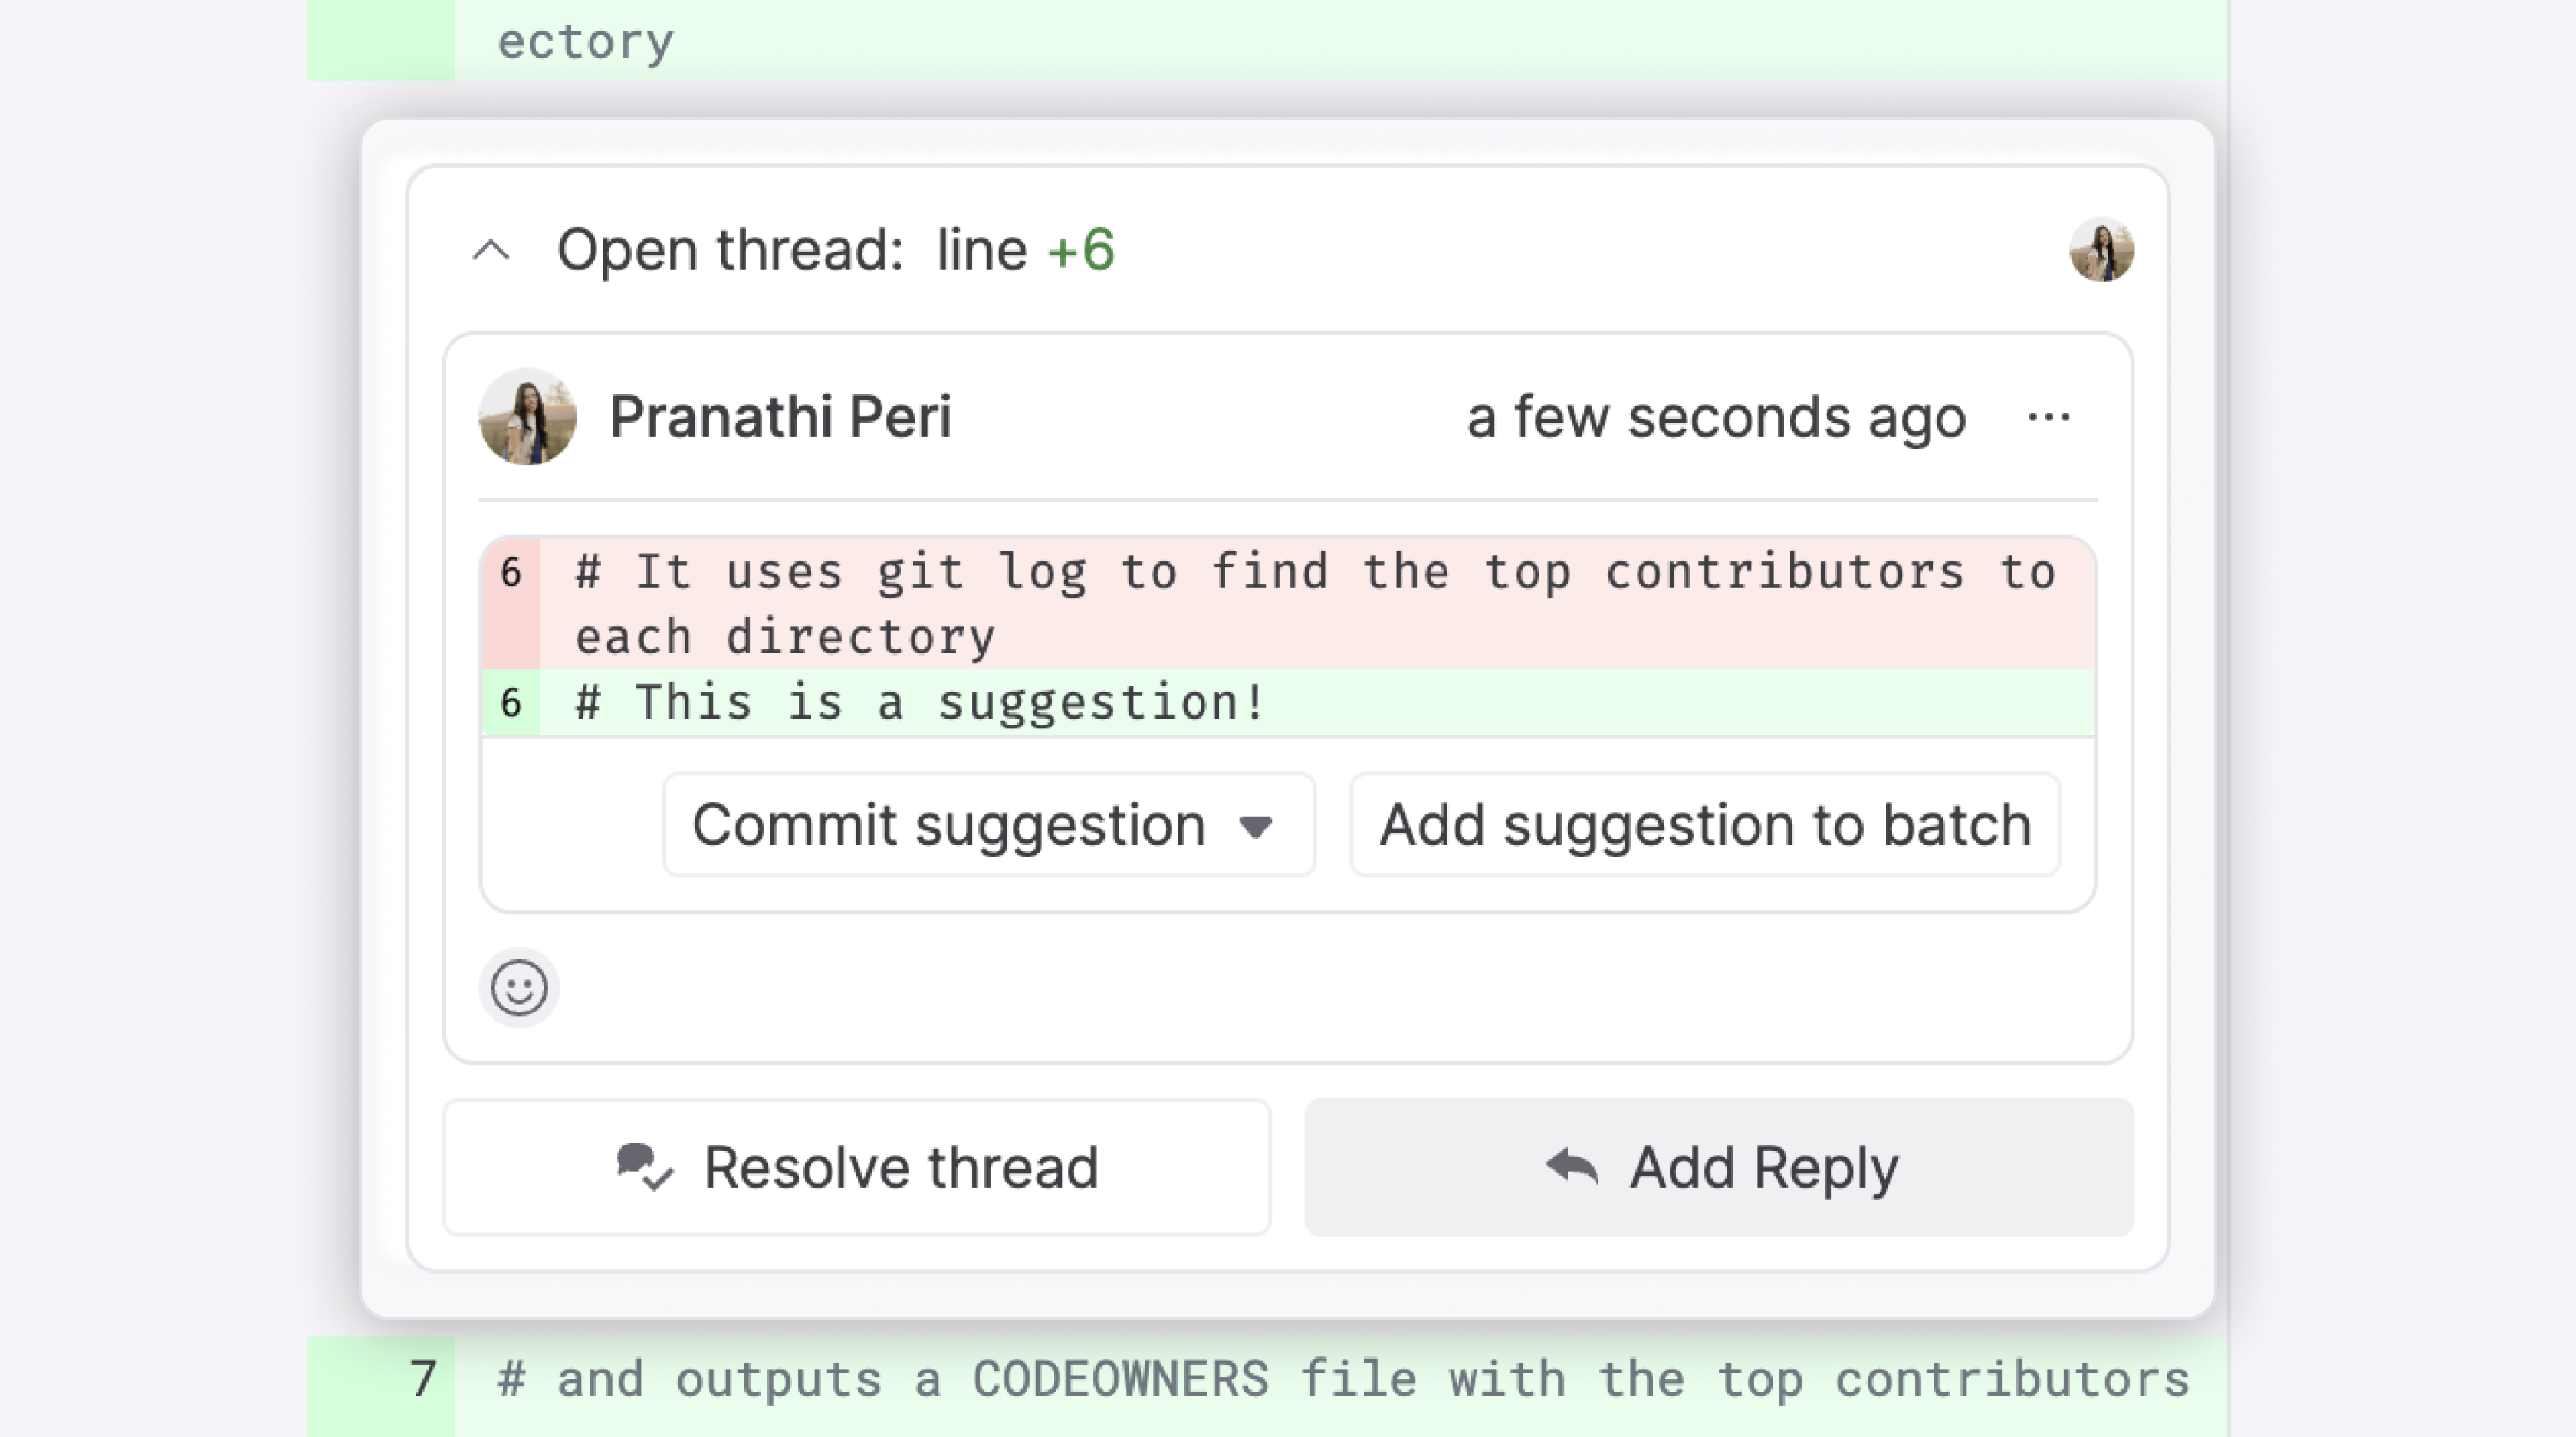This screenshot has height=1437, width=2576.
Task: Click Resolve thread button
Action: [856, 1168]
